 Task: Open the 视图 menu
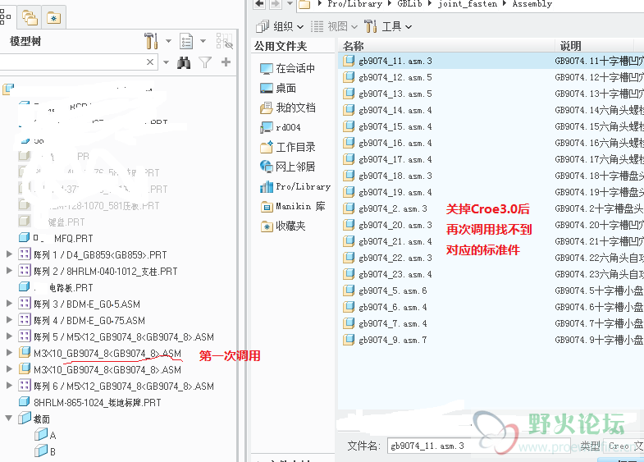pos(334,27)
